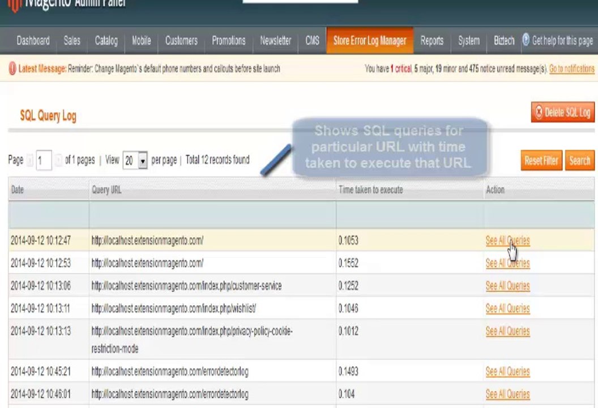Click the time value 0.1252
598x408 pixels.
pyautogui.click(x=348, y=286)
